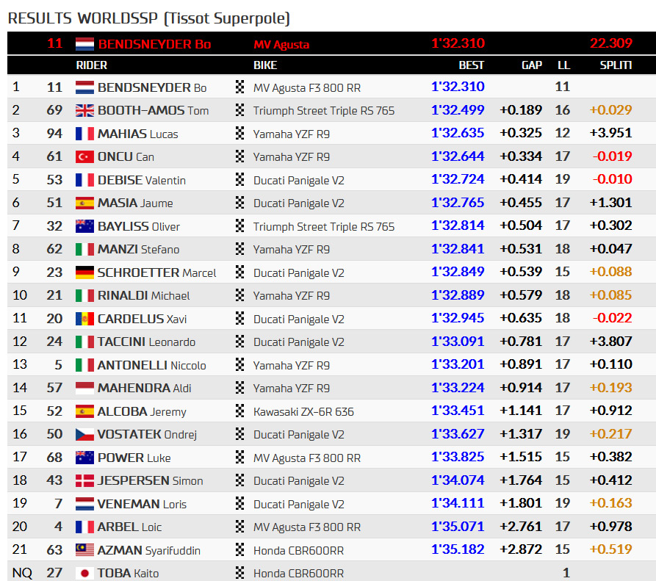Click the GAP column header
The image size is (656, 581).
532,65
